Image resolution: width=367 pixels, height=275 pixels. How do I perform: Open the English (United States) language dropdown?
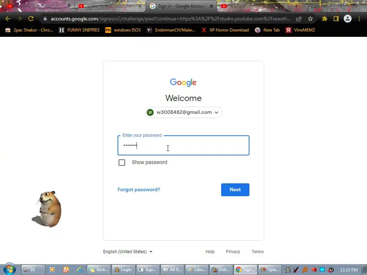point(128,252)
